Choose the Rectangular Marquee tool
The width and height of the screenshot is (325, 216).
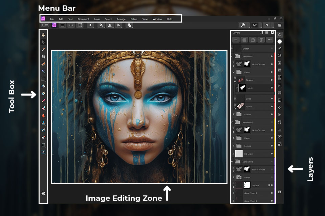coord(43,79)
